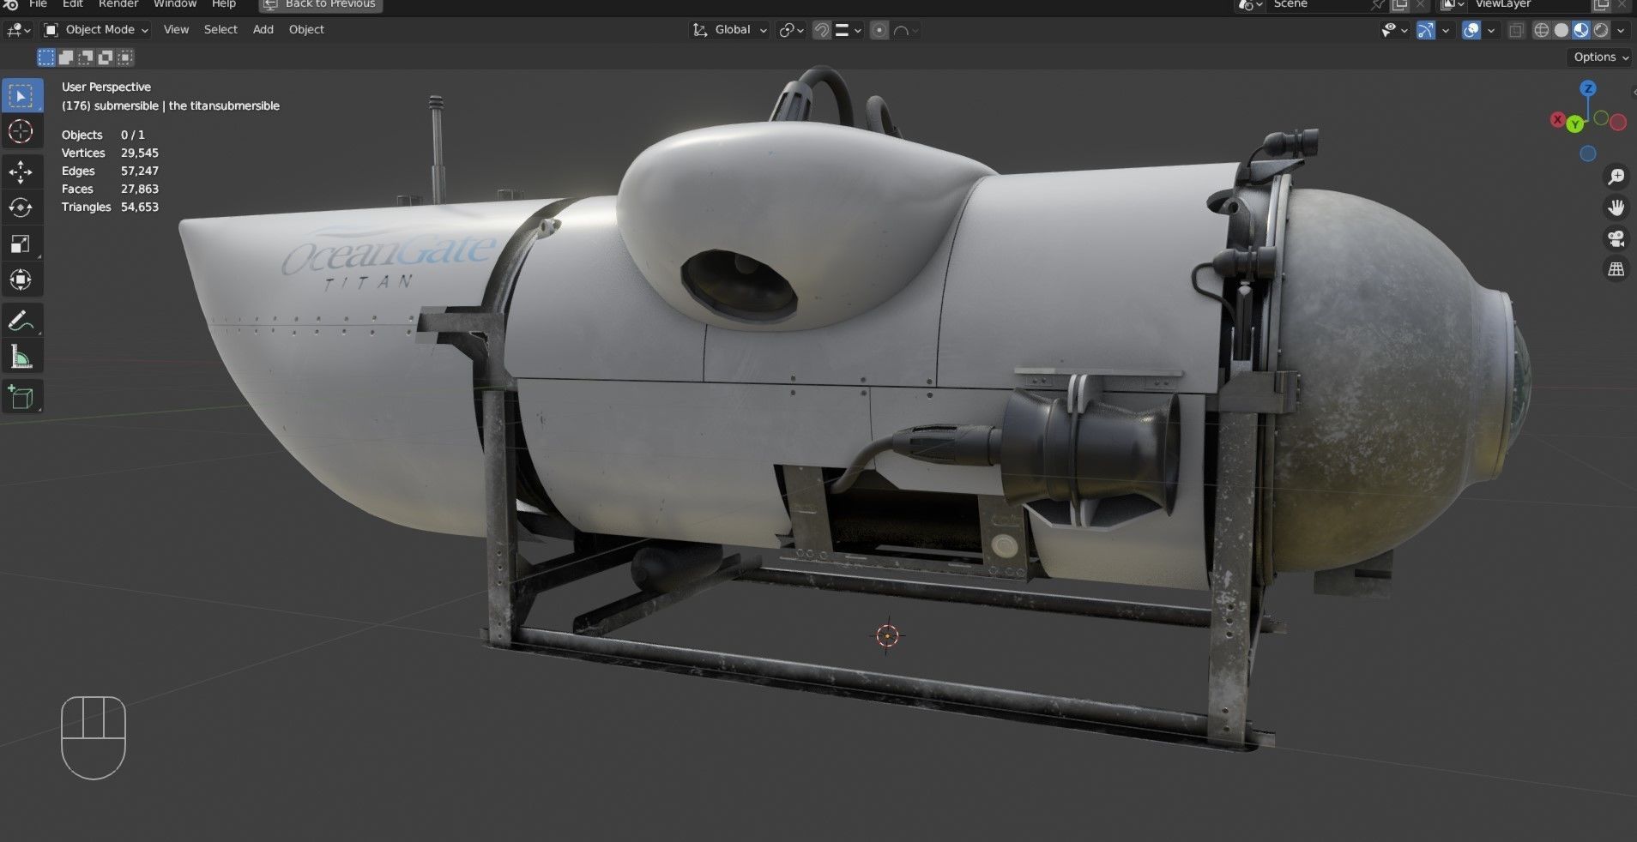Open the snapping options dropdown

(x=849, y=30)
